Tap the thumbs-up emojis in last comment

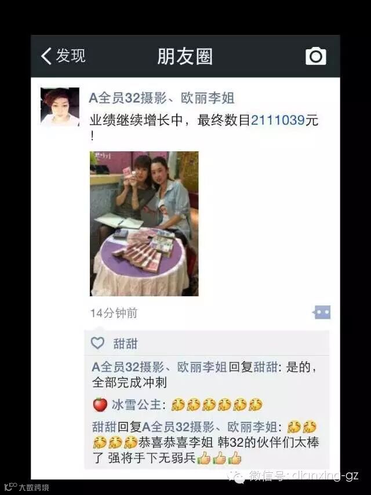pos(220,458)
